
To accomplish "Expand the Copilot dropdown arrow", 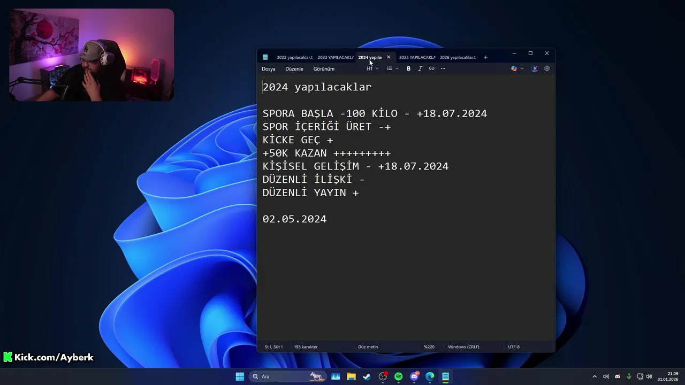I will (x=522, y=68).
